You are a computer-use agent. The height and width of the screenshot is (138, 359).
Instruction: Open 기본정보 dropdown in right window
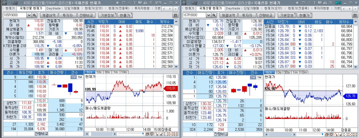click(x=287, y=15)
